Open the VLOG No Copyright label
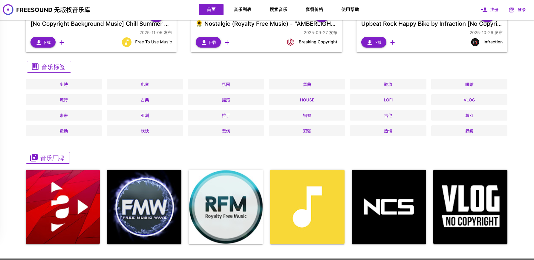534x260 pixels. point(470,207)
